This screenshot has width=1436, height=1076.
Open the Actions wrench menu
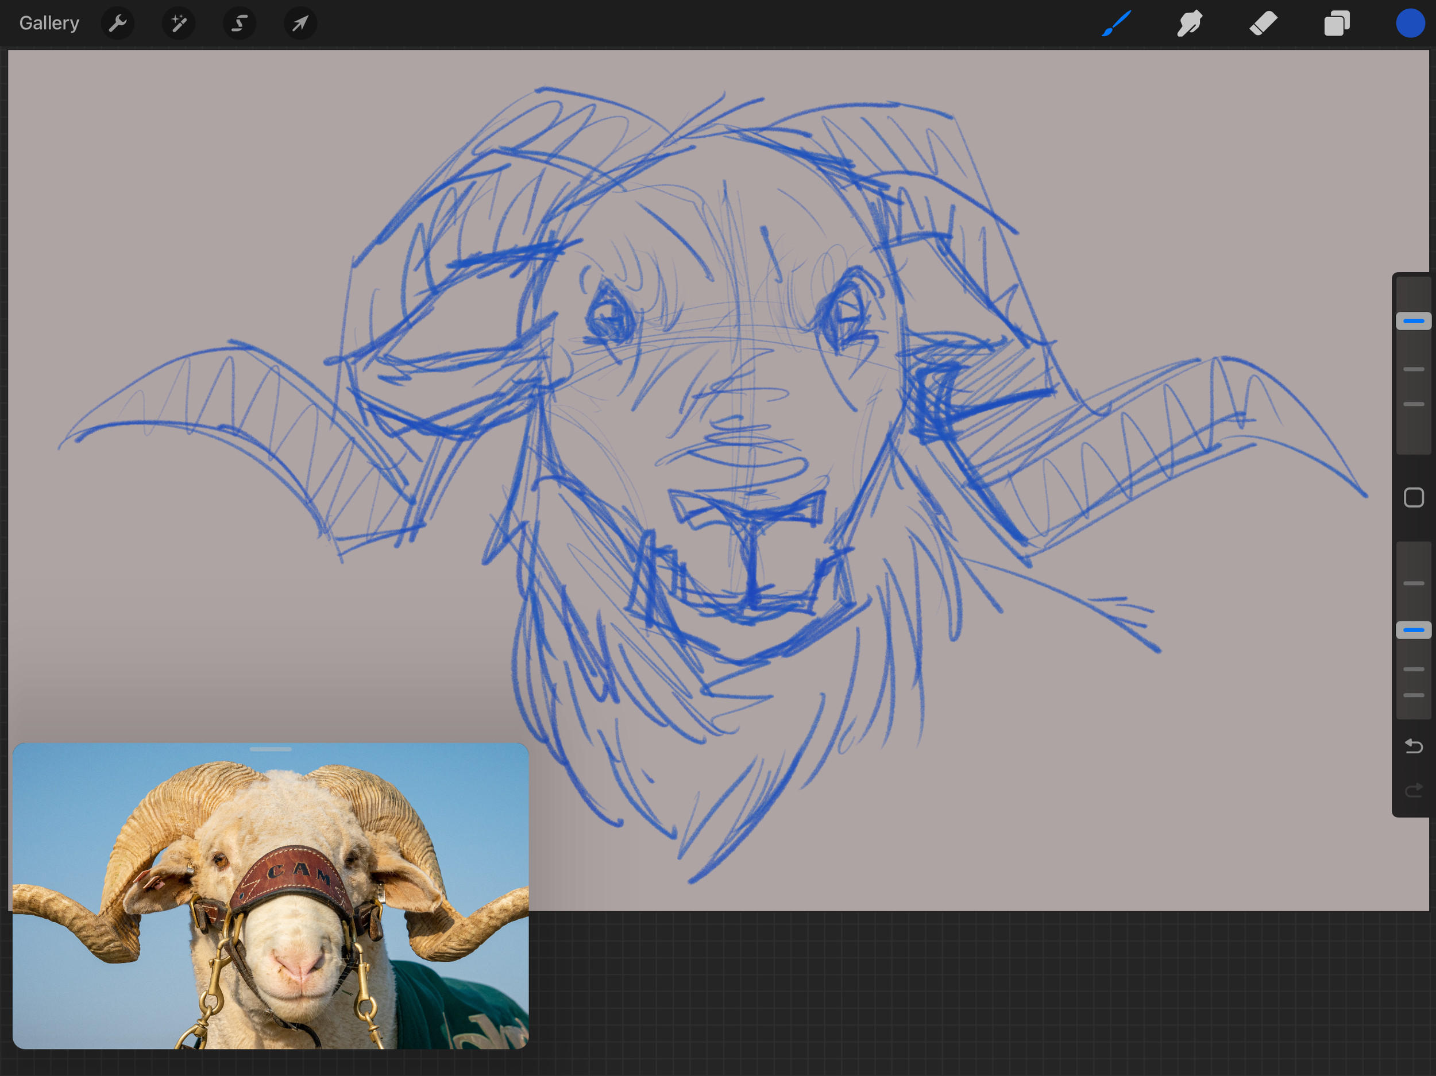[118, 24]
